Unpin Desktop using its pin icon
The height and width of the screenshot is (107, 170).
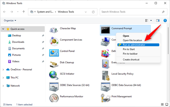pyautogui.click(x=43, y=36)
